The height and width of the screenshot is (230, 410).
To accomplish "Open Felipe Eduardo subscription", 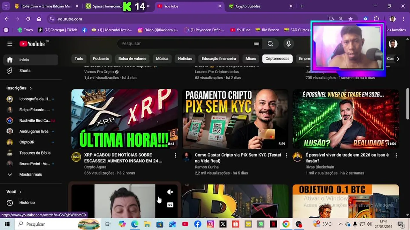I will (x=31, y=110).
